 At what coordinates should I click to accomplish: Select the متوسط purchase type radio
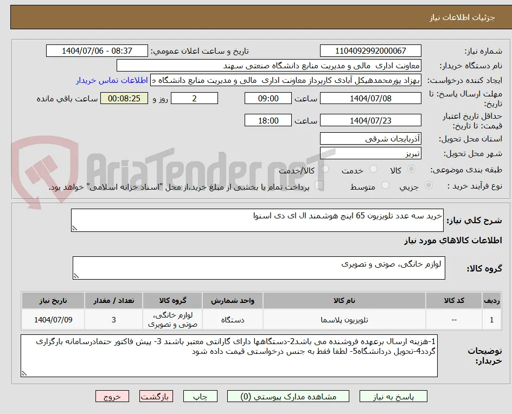click(x=385, y=185)
